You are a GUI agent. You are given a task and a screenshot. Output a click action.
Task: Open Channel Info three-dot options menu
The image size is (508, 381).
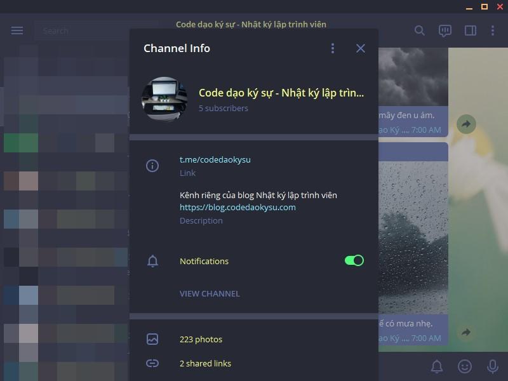332,48
